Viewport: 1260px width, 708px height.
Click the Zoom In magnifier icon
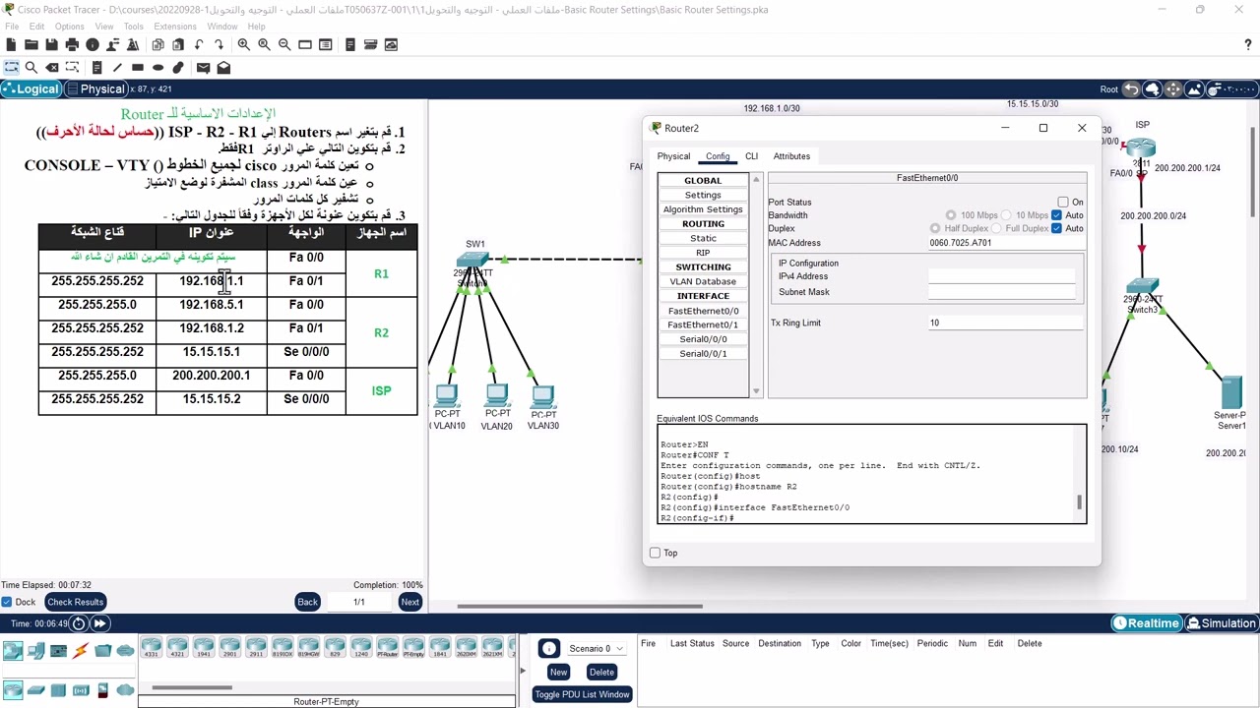click(244, 44)
